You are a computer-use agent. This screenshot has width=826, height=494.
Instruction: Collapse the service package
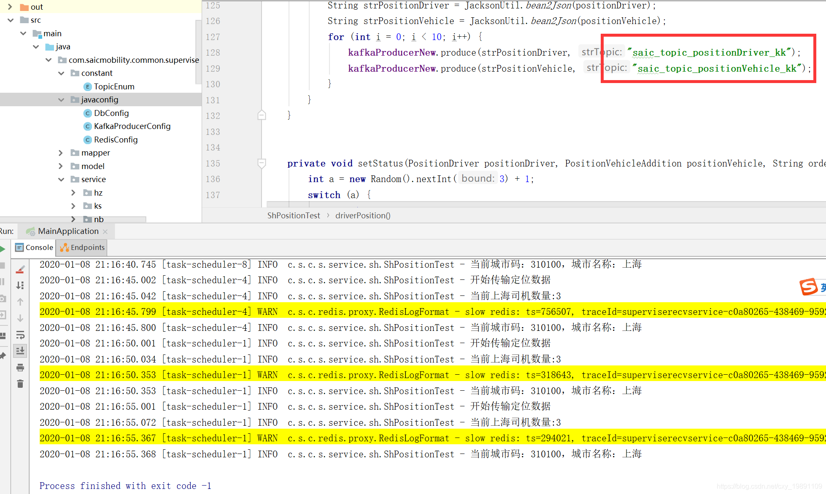61,180
